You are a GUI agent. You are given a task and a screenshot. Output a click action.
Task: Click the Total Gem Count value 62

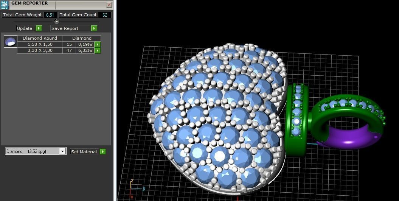click(105, 15)
